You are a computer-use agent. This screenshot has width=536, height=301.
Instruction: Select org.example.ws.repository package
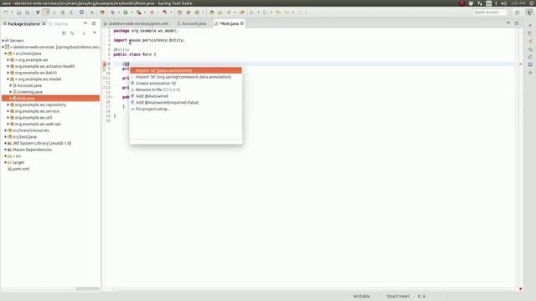point(40,105)
